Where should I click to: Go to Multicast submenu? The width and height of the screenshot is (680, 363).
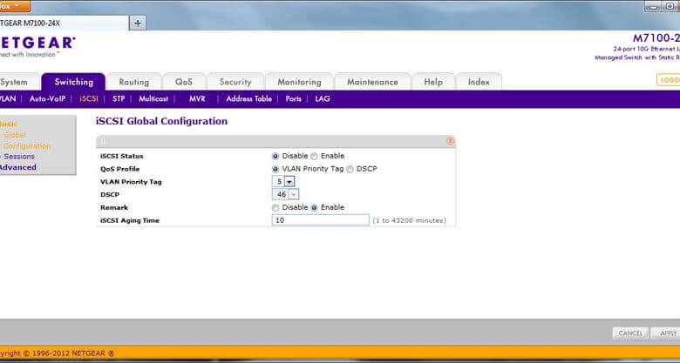point(153,98)
